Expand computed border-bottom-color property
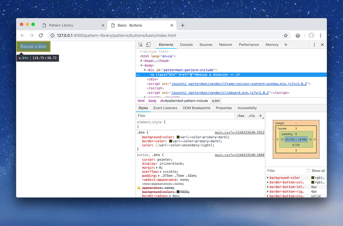 pyautogui.click(x=268, y=182)
